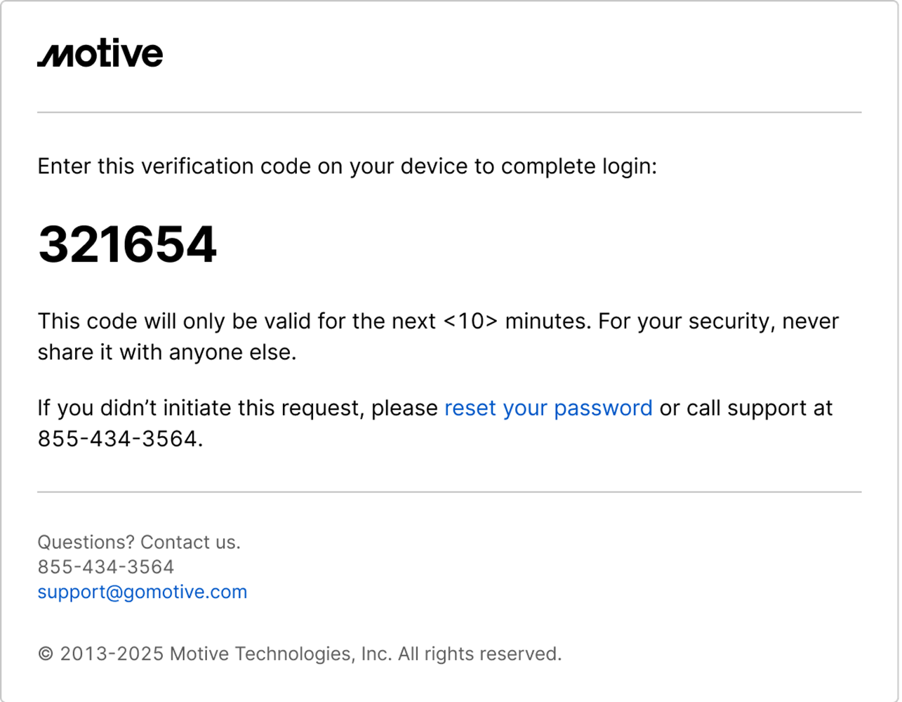Viewport: 902px width, 702px height.
Task: Click the words 'share it with anyone else'
Action: [x=166, y=352]
